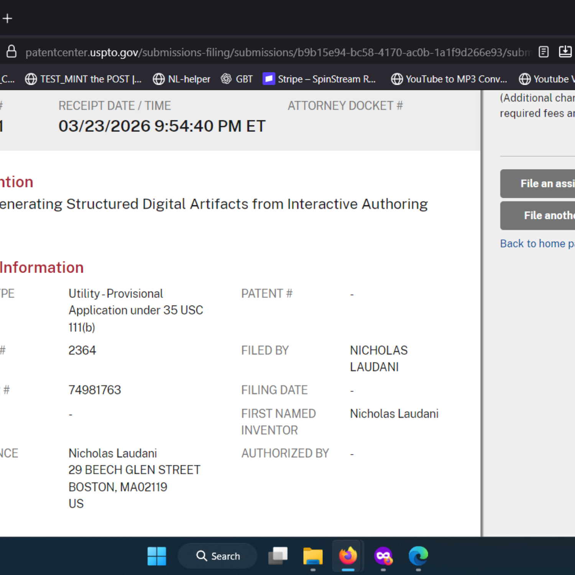
Task: Open YouTube to MP3 Conv bookmark
Action: (449, 79)
